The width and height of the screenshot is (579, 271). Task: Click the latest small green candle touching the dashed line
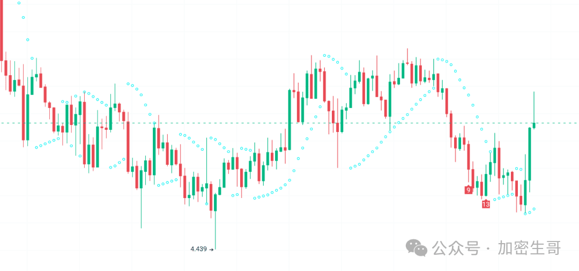coord(534,126)
